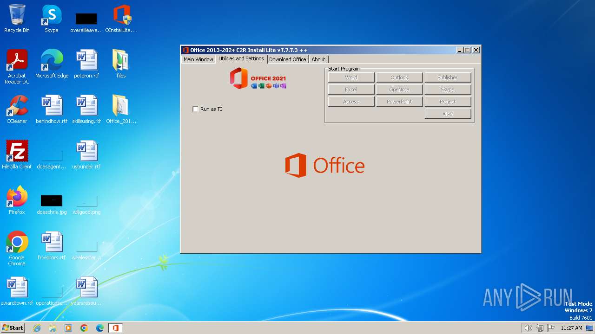
Task: Click the Office 2021 logo image
Action: coord(258,78)
